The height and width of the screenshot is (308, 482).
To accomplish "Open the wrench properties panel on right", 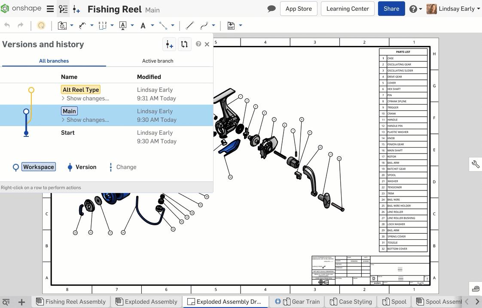I will point(475,164).
